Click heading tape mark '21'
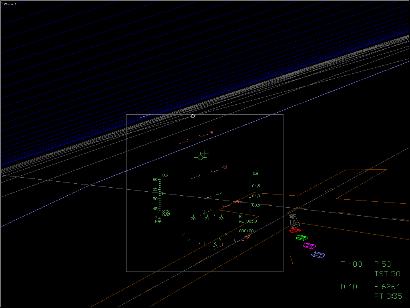Image resolution: width=410 pixels, height=308 pixels. tap(207, 219)
